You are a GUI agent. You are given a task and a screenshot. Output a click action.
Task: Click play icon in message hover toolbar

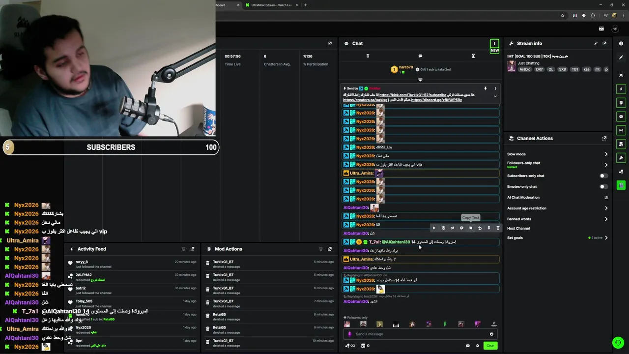434,228
